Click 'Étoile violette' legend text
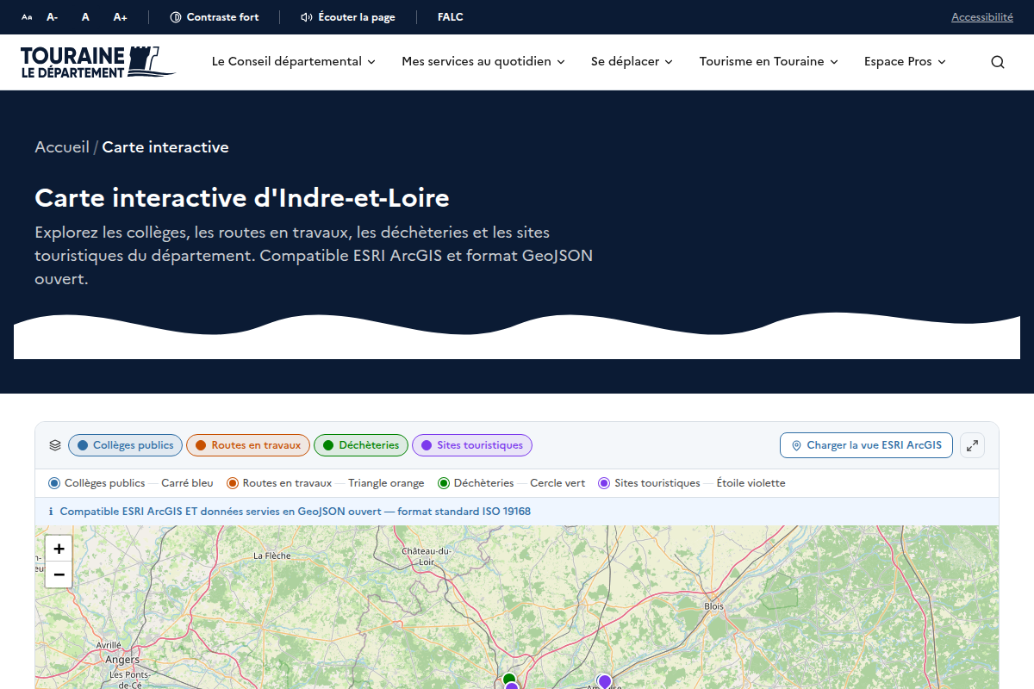 [x=751, y=483]
